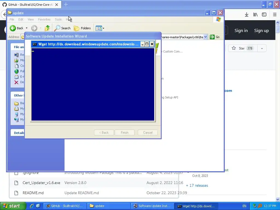Open Cert_Updater_v1.6.exe file link

pyautogui.click(x=41, y=183)
